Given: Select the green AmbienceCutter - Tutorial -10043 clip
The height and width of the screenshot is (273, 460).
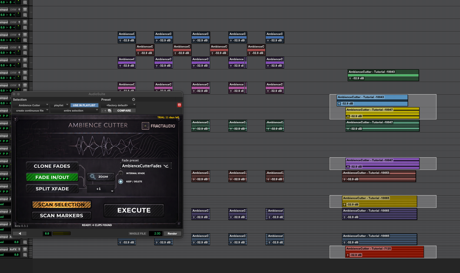Looking at the screenshot, I should [x=383, y=75].
